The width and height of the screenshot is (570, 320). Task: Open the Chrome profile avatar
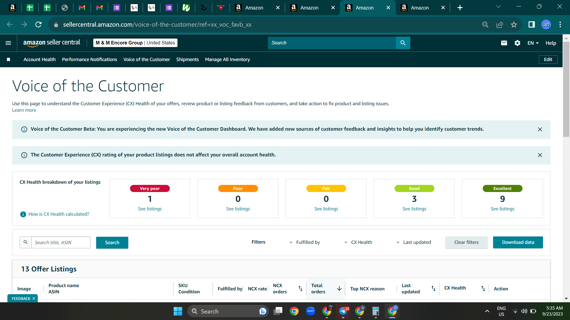click(x=546, y=25)
